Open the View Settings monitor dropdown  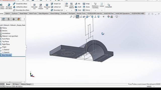117,17
